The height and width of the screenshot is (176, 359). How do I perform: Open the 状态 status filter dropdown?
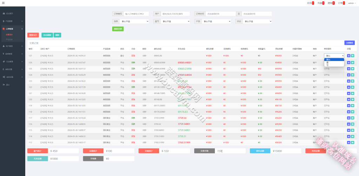257,21
